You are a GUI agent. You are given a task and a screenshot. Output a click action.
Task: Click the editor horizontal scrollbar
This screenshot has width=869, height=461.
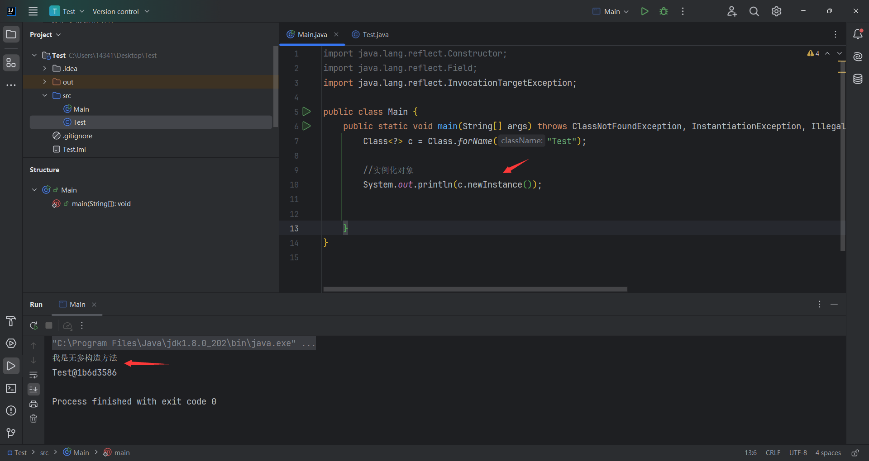coord(475,289)
